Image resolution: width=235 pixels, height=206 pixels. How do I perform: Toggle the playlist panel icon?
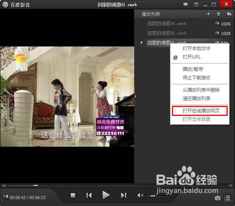tap(227, 198)
